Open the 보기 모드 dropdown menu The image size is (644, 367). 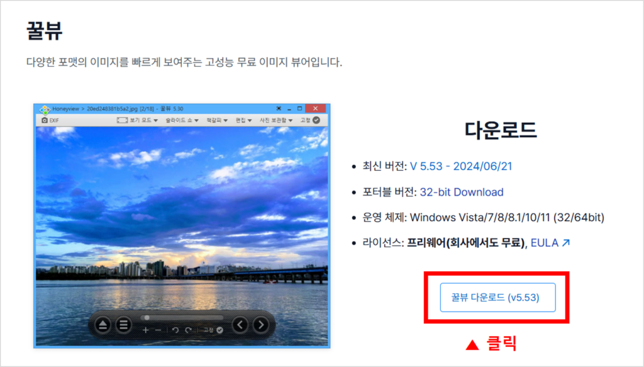tap(137, 120)
